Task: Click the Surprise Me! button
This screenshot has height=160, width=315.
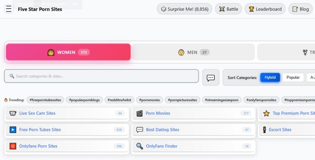Action: tap(185, 9)
